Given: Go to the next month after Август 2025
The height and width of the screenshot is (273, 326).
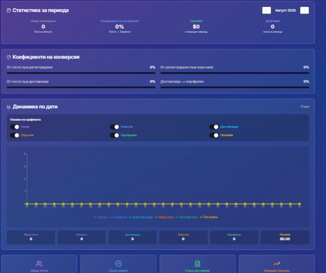Looking at the screenshot, I should pos(304,10).
